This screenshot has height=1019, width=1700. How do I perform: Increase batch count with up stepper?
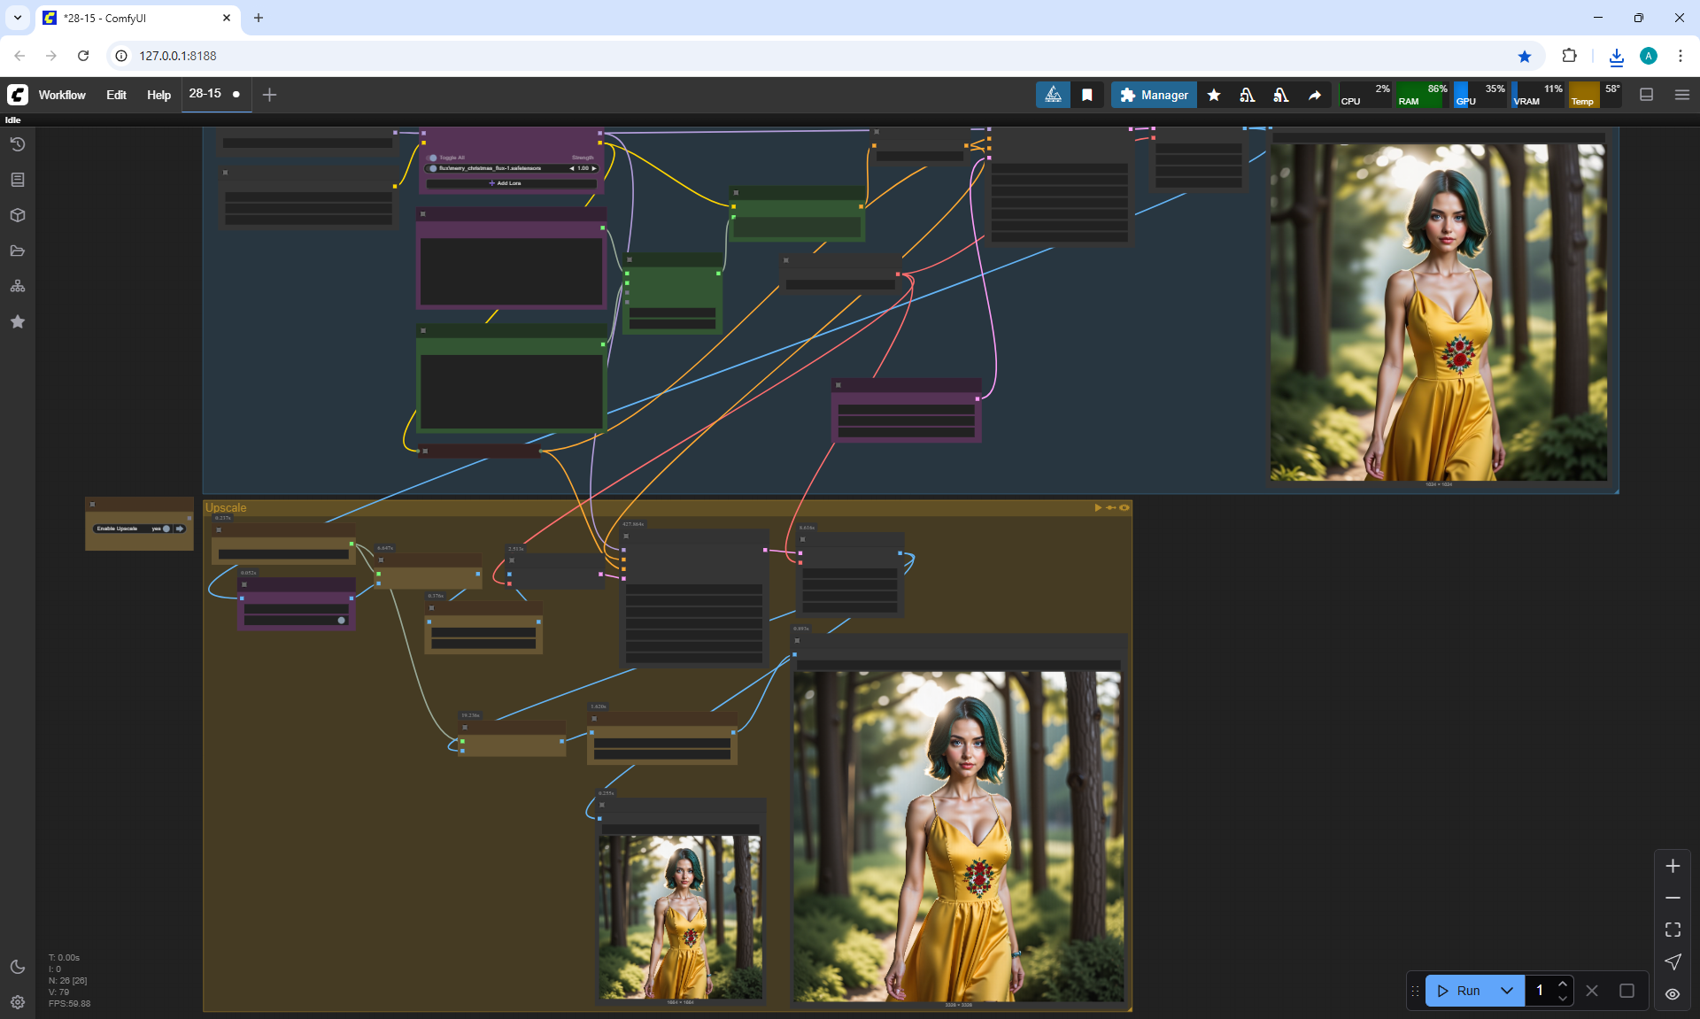tap(1563, 984)
